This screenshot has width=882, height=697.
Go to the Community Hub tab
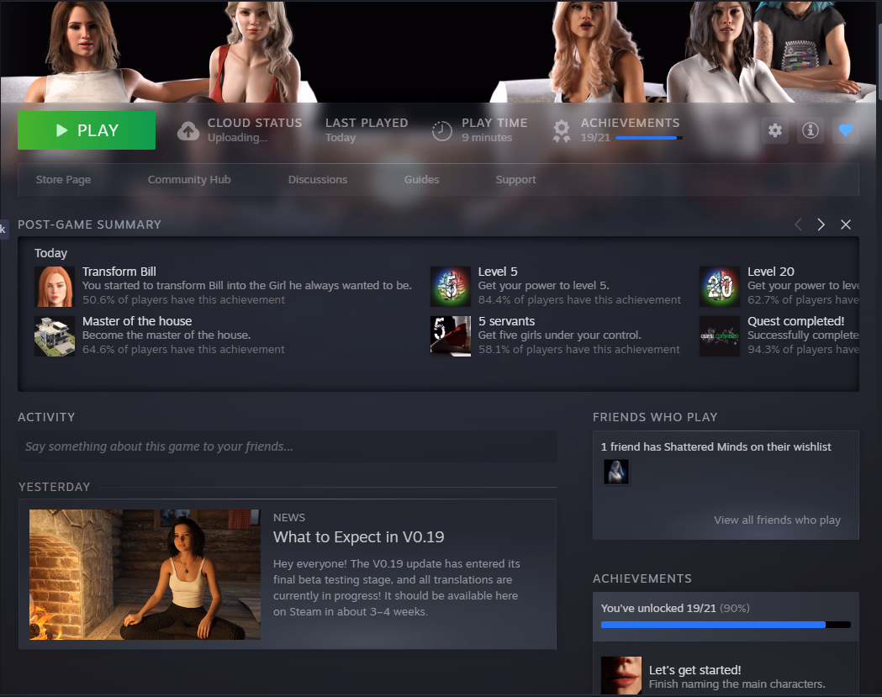(189, 179)
